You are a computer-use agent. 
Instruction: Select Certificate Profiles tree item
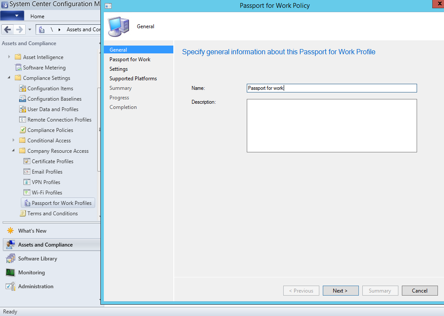pos(53,161)
